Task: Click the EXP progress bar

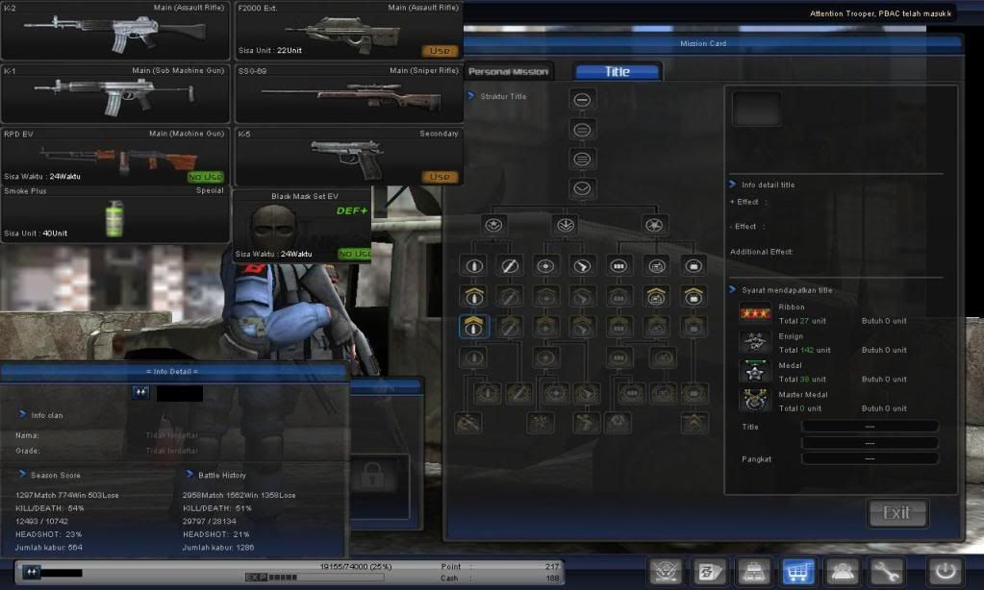Action: pyautogui.click(x=314, y=577)
